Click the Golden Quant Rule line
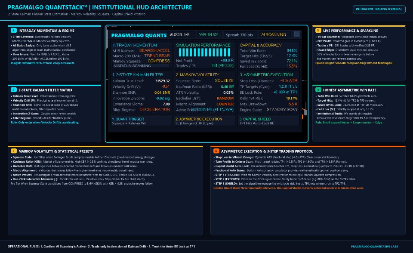 288,188
